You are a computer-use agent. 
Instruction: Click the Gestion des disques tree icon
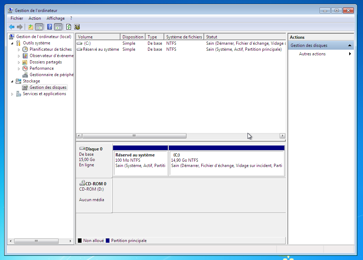pyautogui.click(x=25, y=87)
